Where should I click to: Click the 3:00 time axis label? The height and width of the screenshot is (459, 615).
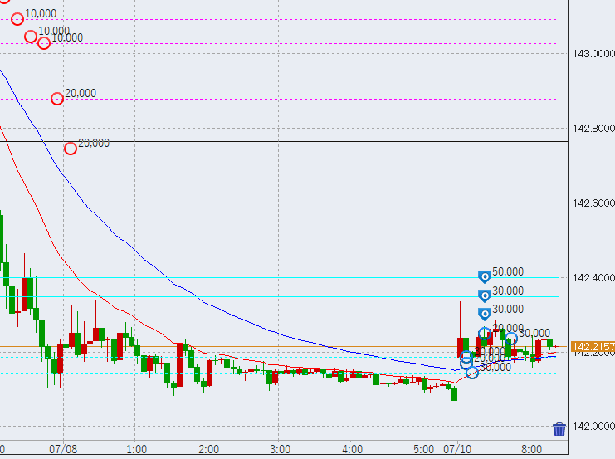click(x=280, y=449)
